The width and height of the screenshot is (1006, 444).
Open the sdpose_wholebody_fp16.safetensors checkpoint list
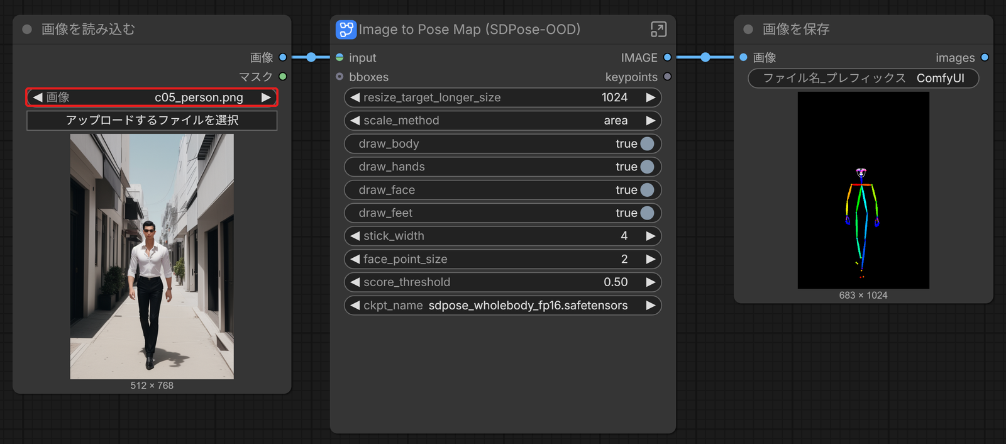coord(503,305)
